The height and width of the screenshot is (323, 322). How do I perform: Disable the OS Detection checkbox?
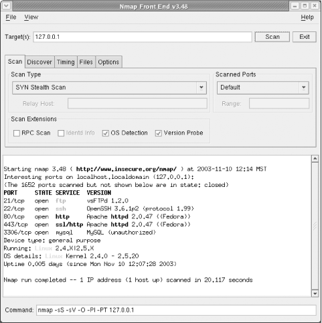coord(105,133)
